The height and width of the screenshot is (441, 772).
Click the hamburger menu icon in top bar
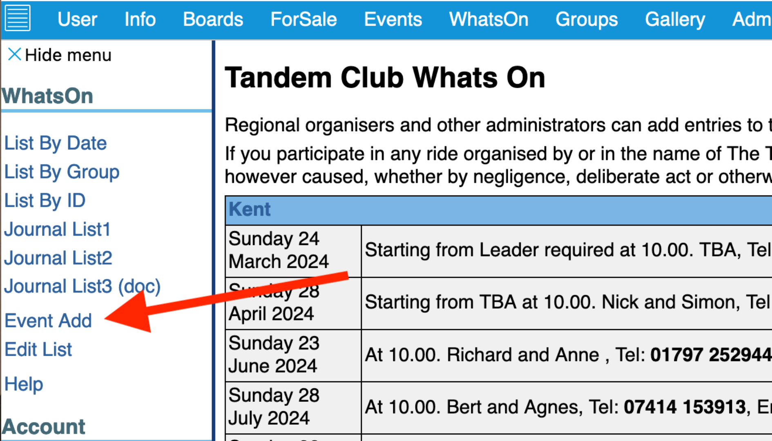[18, 18]
